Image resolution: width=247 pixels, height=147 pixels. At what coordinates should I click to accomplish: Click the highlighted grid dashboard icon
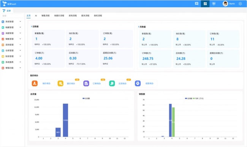(x=205, y=4)
